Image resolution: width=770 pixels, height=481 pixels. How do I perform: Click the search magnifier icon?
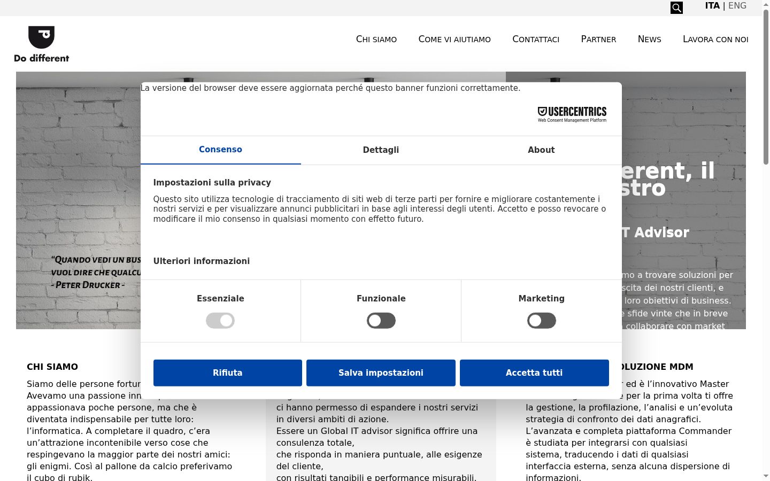click(676, 7)
